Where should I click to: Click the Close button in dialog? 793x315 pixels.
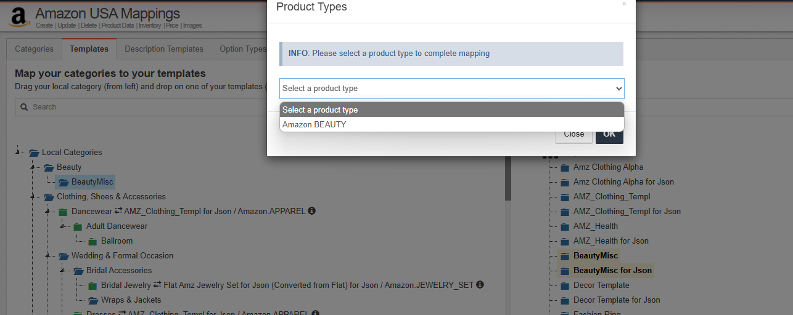click(x=573, y=134)
